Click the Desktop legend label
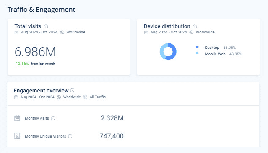 pos(212,48)
